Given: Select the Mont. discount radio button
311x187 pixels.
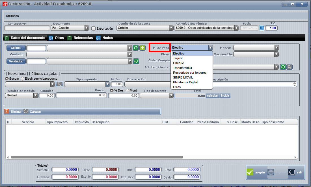Looking at the screenshot, I should pos(127,90).
